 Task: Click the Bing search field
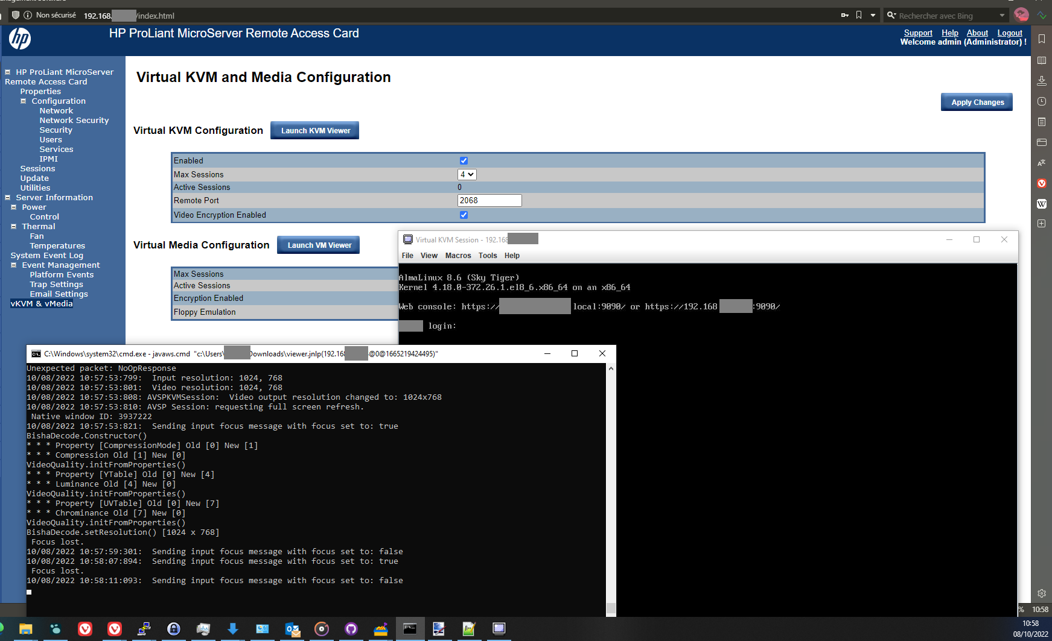946,16
